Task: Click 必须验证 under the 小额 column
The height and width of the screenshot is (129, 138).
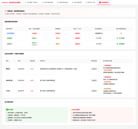Action: tap(34, 33)
